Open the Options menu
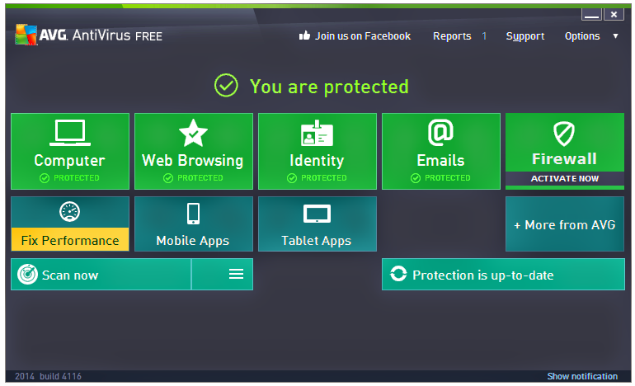 [582, 36]
